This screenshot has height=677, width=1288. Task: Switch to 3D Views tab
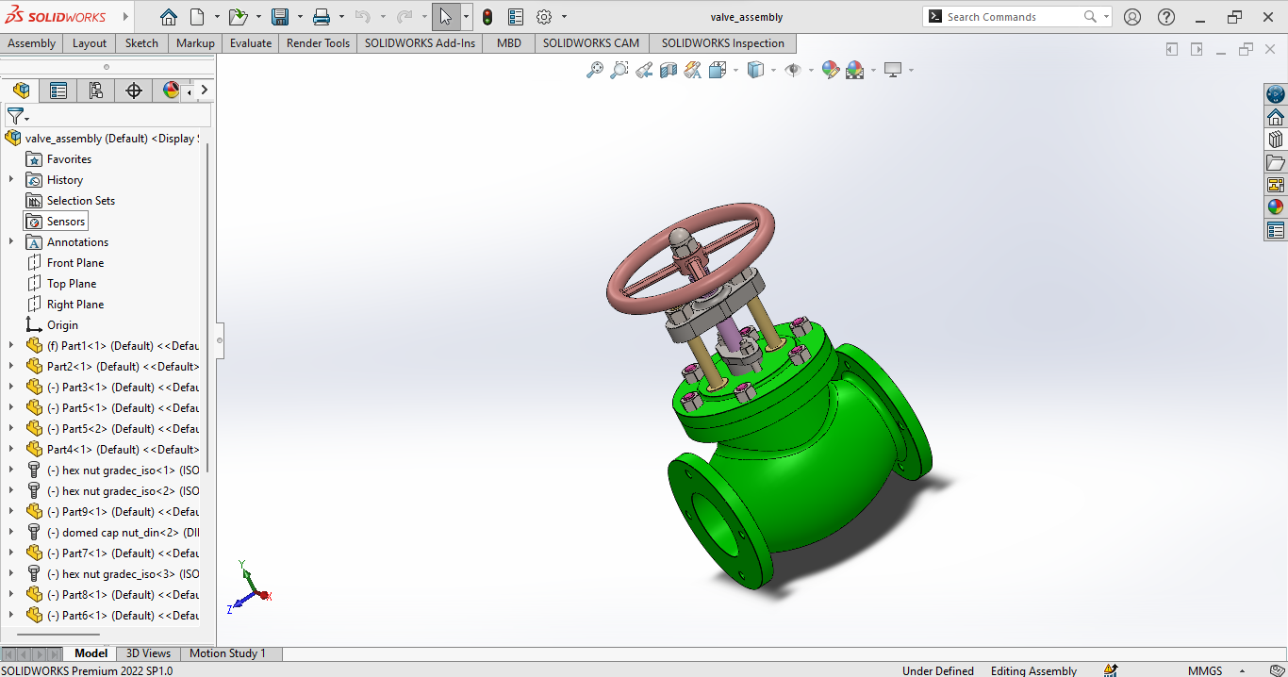click(149, 653)
